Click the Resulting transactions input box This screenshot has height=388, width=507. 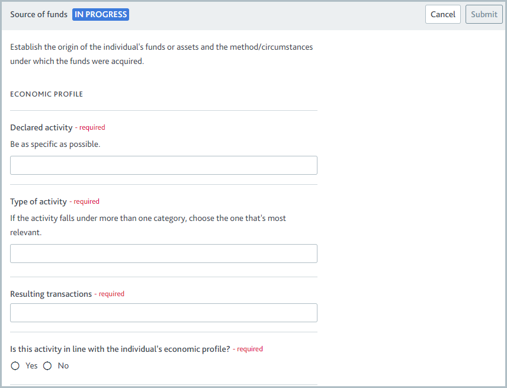[163, 313]
